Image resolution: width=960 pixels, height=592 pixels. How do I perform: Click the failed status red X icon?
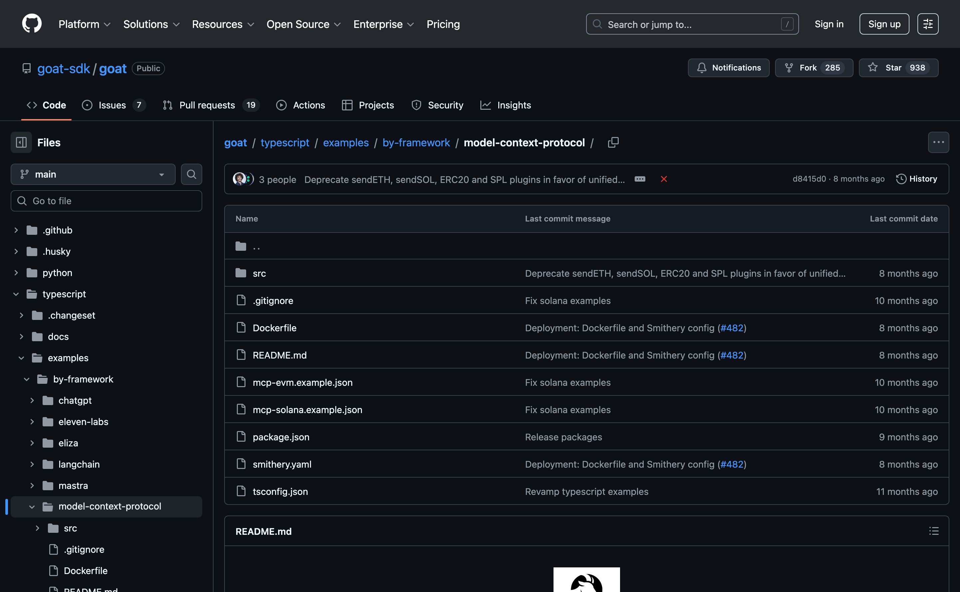coord(664,179)
